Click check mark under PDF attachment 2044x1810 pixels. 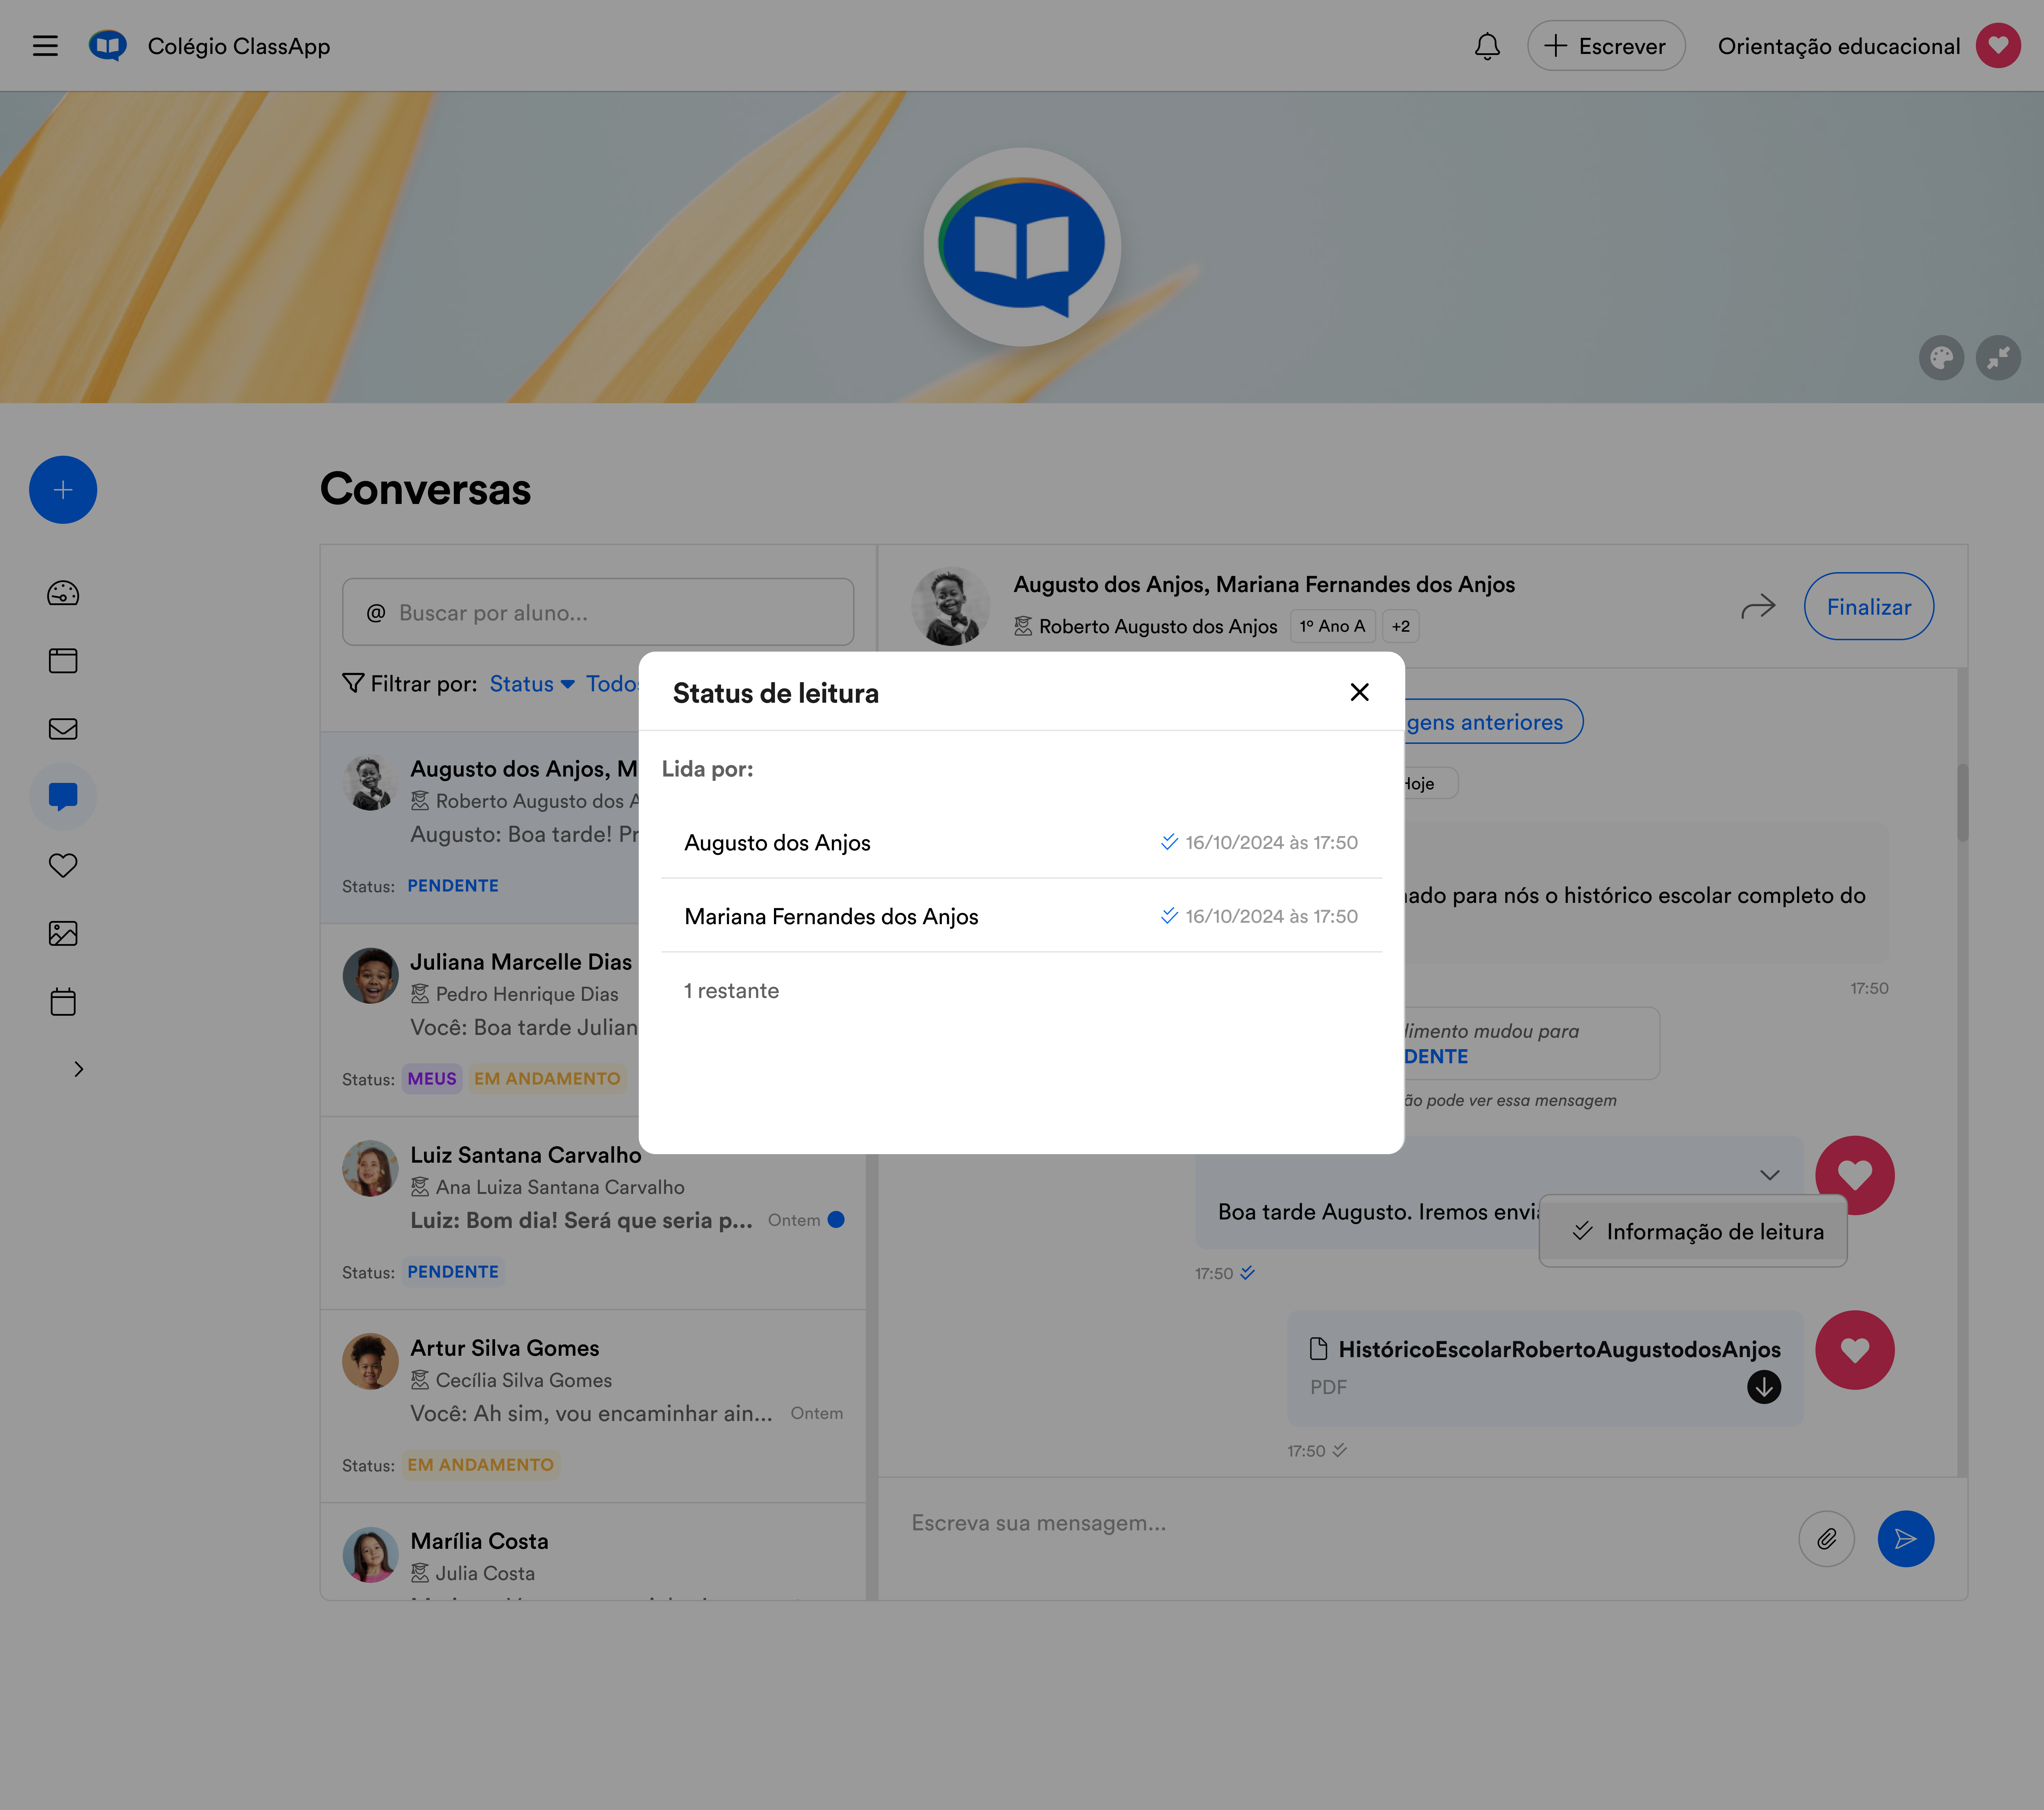(x=1340, y=1450)
